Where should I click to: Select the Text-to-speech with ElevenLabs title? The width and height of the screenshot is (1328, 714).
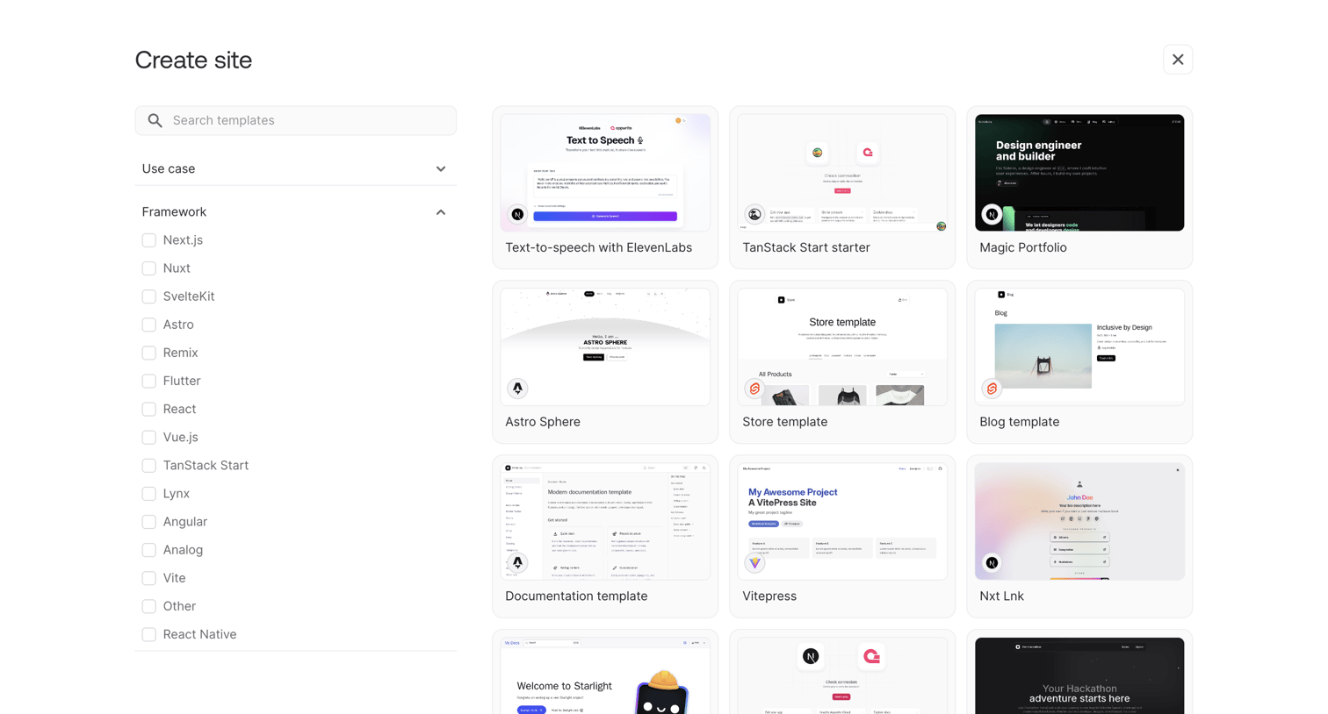point(599,248)
